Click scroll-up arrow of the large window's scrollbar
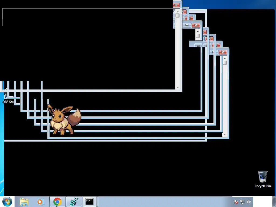Viewport: 276px width, 207px height. [x=178, y=11]
